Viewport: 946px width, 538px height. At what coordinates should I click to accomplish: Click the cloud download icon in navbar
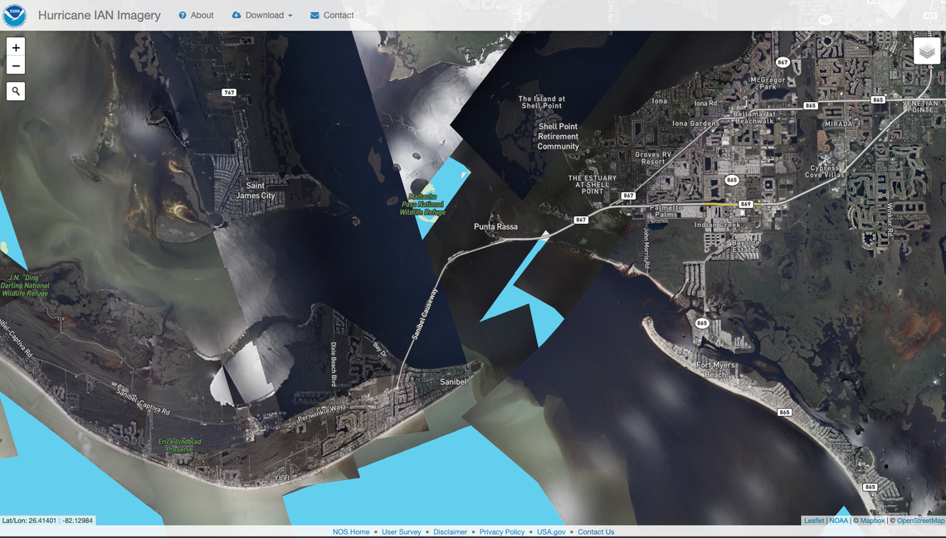coord(237,15)
